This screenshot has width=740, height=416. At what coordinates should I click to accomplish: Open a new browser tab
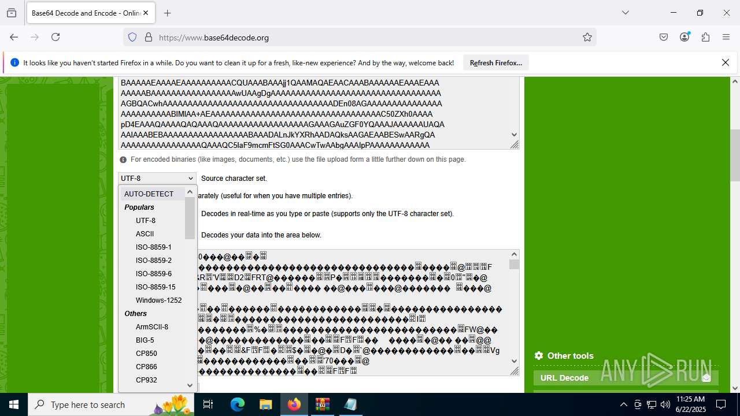click(x=168, y=13)
